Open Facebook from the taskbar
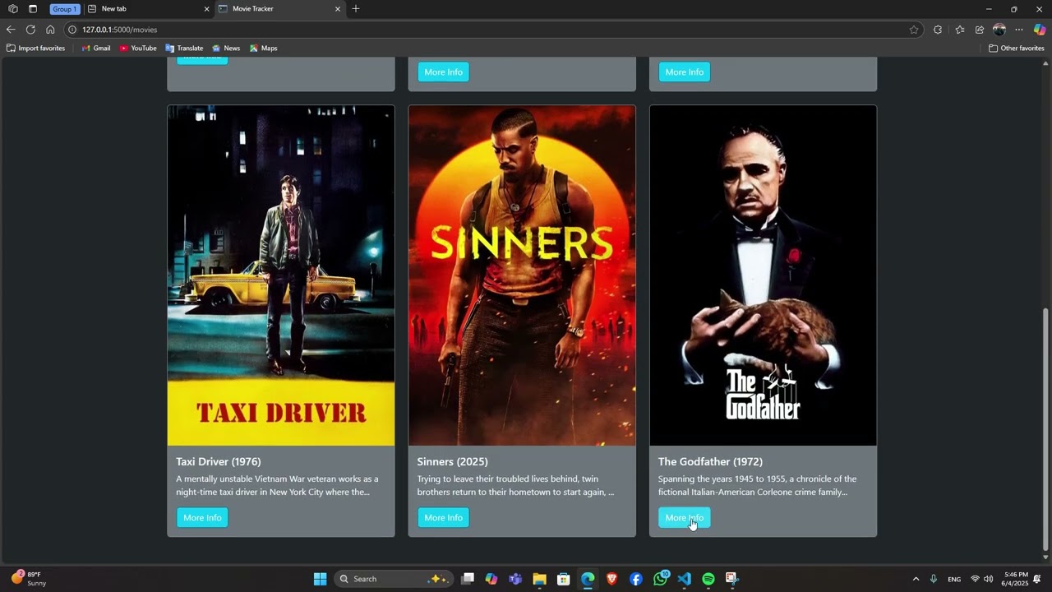Image resolution: width=1052 pixels, height=592 pixels. (x=636, y=579)
